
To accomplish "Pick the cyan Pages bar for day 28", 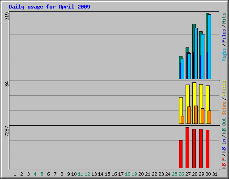I will tap(196, 53).
